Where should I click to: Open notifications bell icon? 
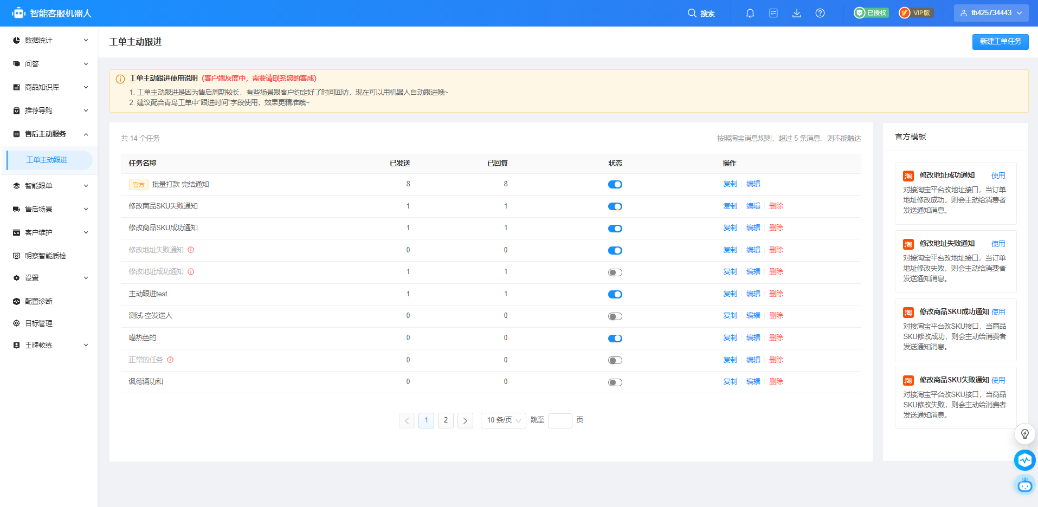750,13
